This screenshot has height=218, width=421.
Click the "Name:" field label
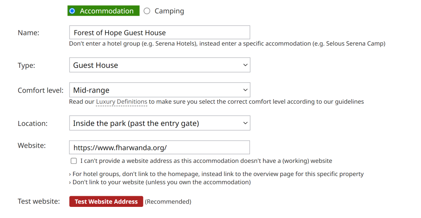click(x=28, y=33)
